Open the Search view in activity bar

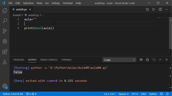(5, 21)
